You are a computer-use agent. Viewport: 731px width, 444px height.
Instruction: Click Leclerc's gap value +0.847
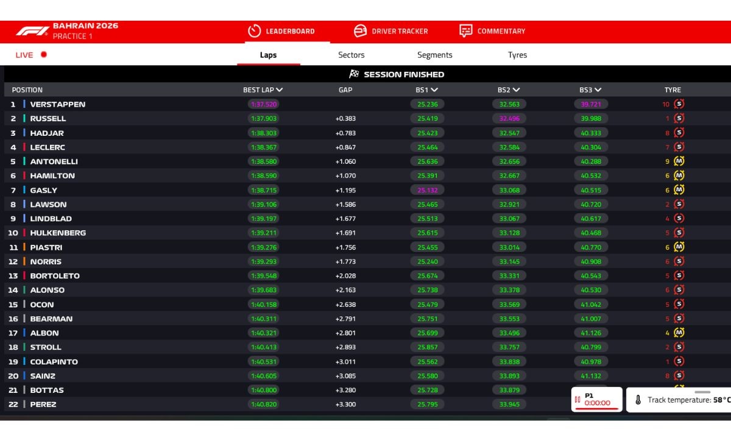coord(345,147)
